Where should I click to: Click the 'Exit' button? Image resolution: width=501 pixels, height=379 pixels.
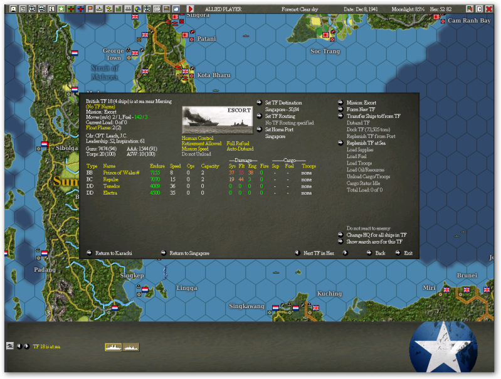point(408,253)
